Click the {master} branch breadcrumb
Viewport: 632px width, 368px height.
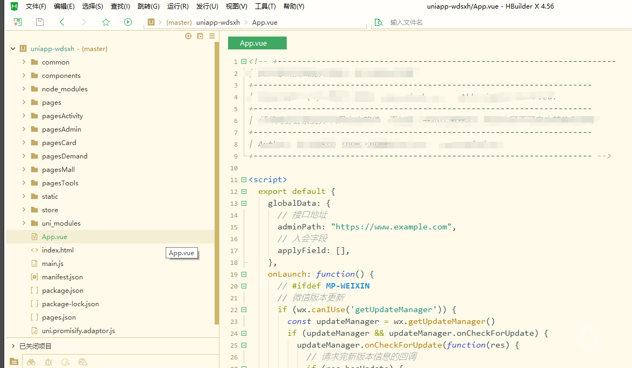(179, 22)
